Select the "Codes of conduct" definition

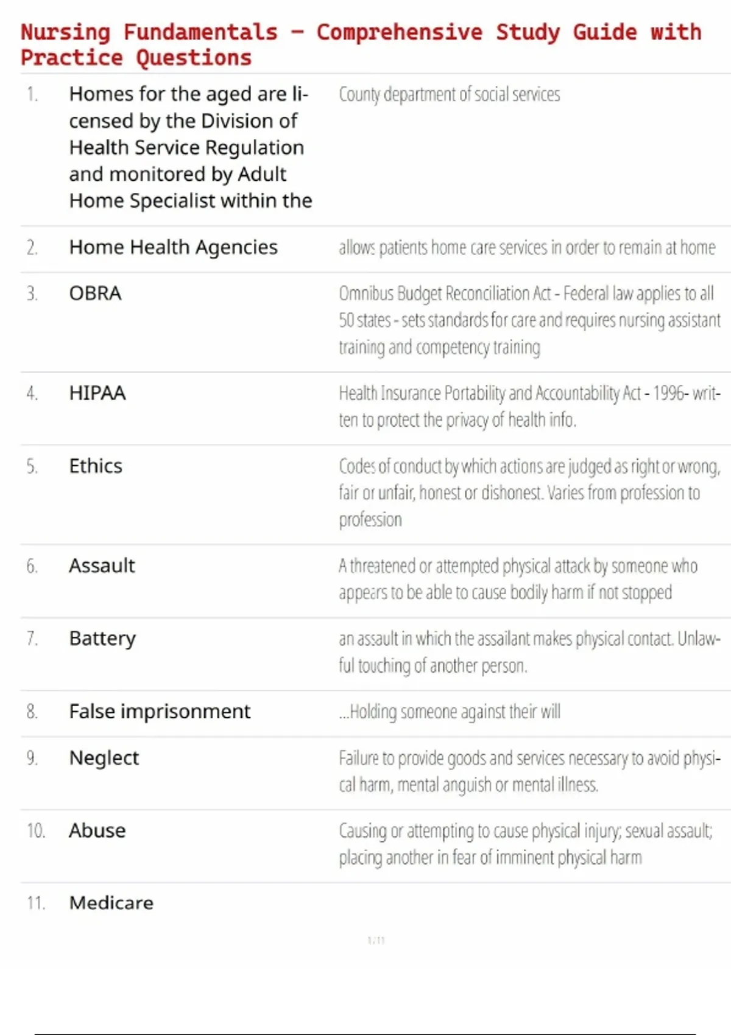click(x=529, y=493)
